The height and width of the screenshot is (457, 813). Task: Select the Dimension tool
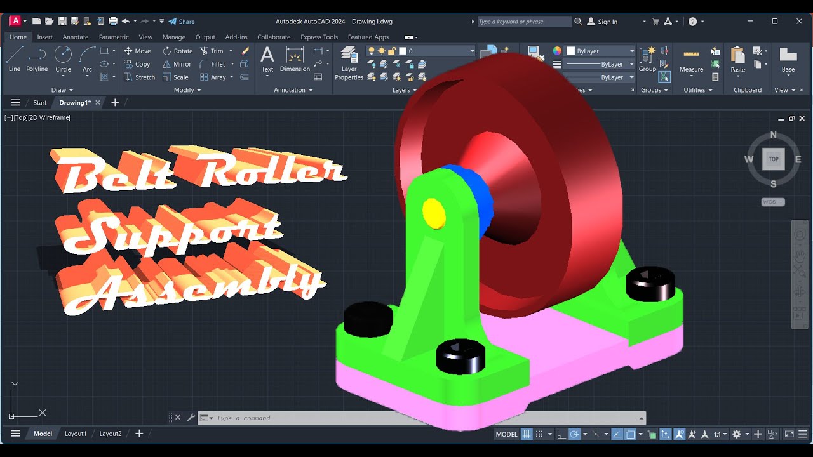295,60
